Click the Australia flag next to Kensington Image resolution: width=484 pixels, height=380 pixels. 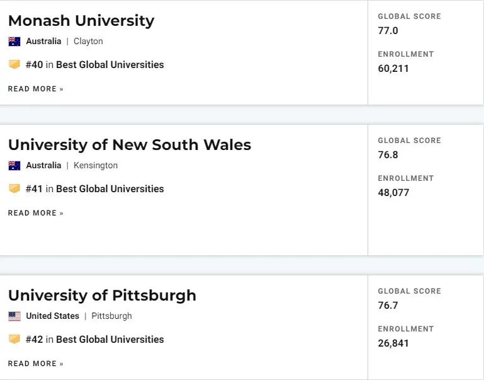pyautogui.click(x=14, y=166)
